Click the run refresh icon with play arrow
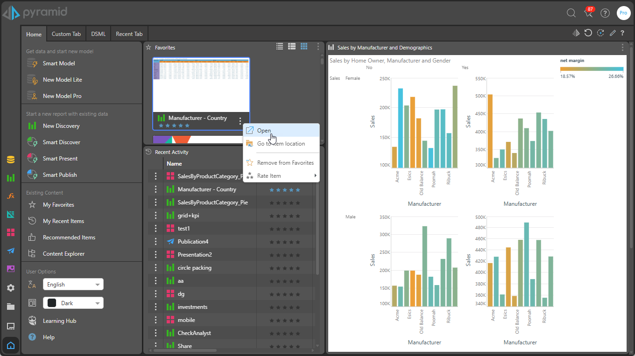Viewport: 635px width, 356px height. click(600, 33)
